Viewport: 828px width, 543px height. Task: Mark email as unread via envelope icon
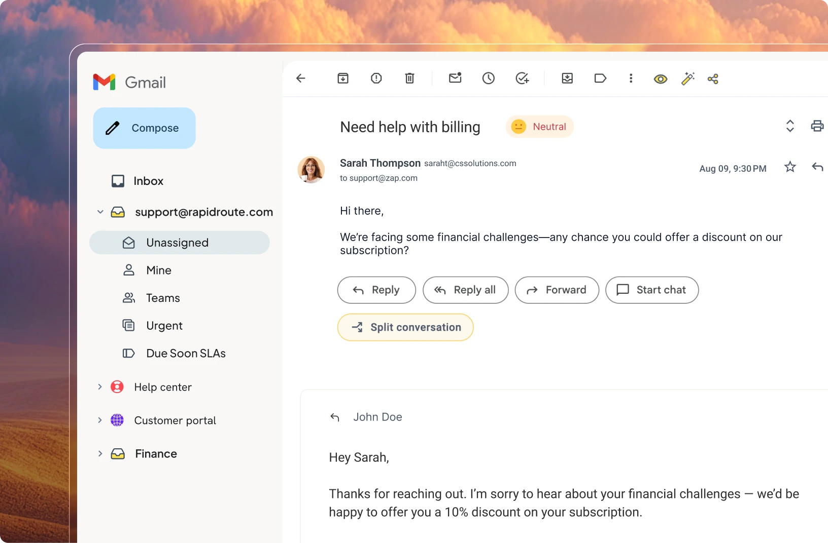click(x=455, y=77)
